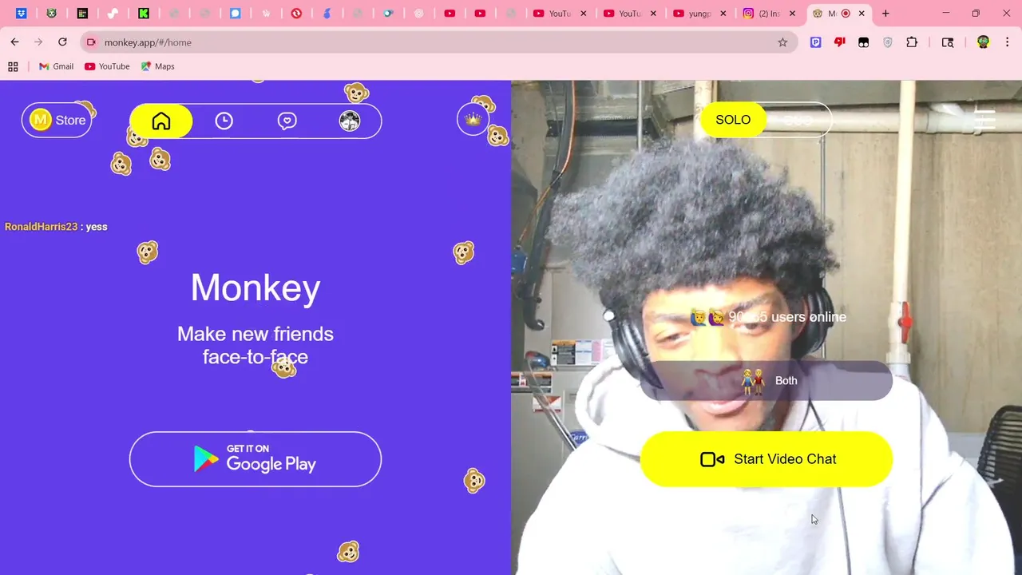Switch to the pinned Dropbox tab

(22, 14)
